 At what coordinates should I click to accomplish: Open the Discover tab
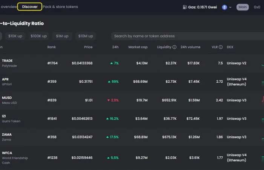(x=30, y=7)
